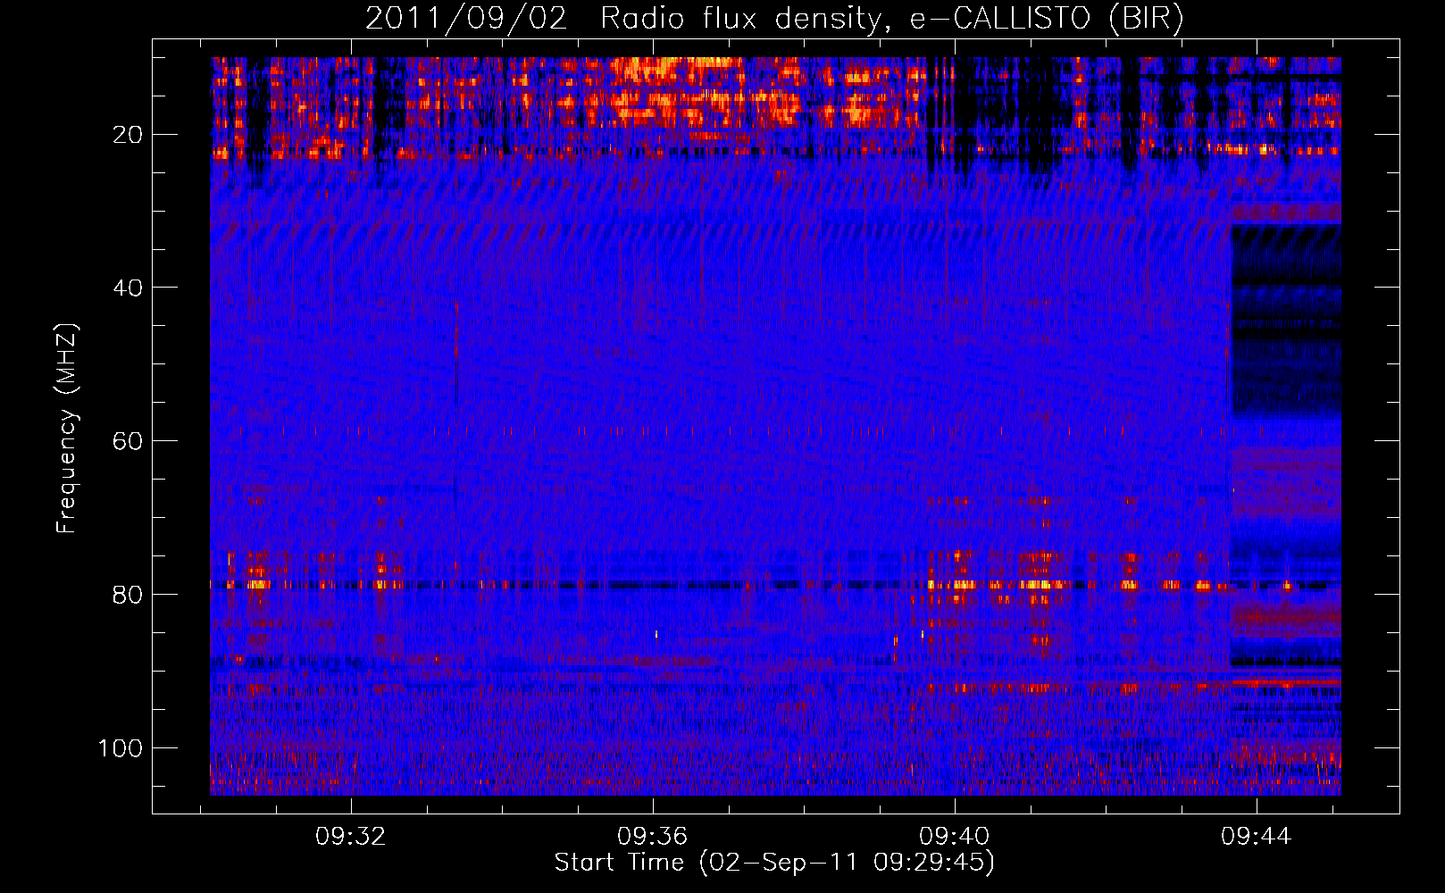Viewport: 1445px width, 893px height.
Task: Select the 09:36 time tick label
Action: coord(653,837)
